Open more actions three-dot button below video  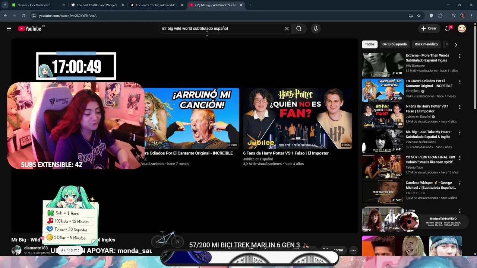(353, 250)
